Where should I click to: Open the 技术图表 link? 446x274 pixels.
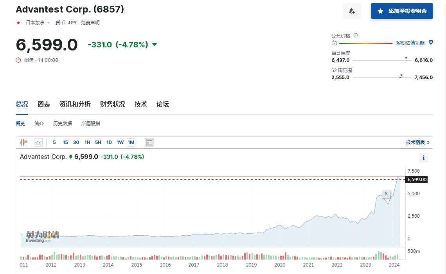pyautogui.click(x=417, y=142)
